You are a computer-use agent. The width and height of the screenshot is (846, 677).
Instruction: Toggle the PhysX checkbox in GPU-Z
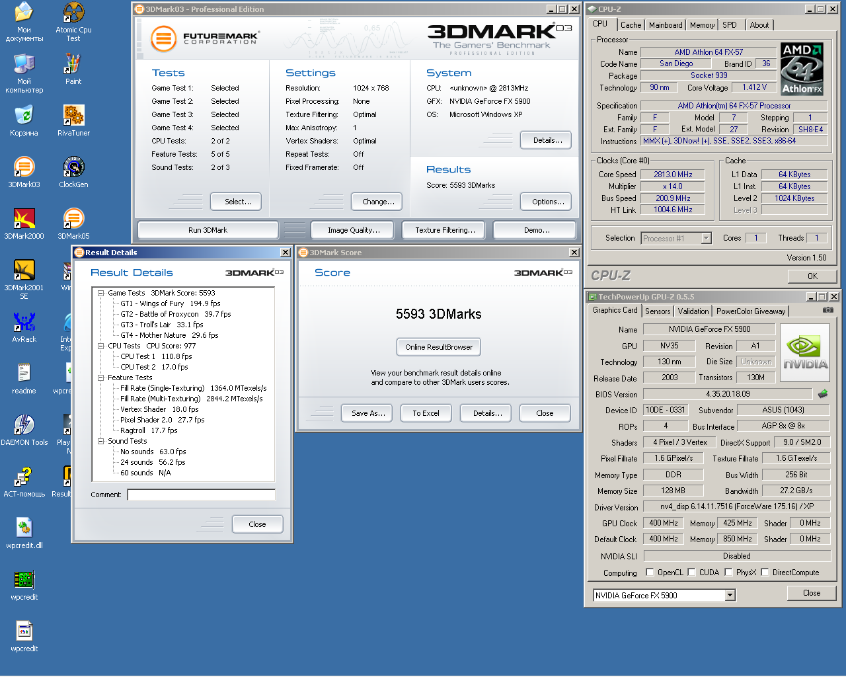click(728, 573)
